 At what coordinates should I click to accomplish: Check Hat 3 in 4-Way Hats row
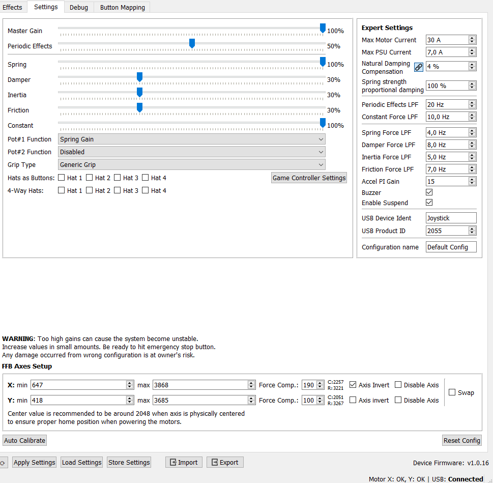click(x=118, y=190)
